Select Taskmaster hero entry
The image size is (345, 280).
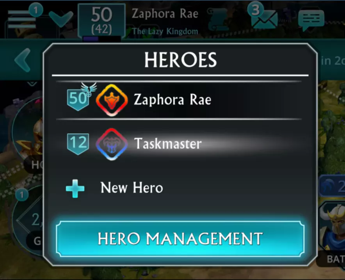[179, 144]
